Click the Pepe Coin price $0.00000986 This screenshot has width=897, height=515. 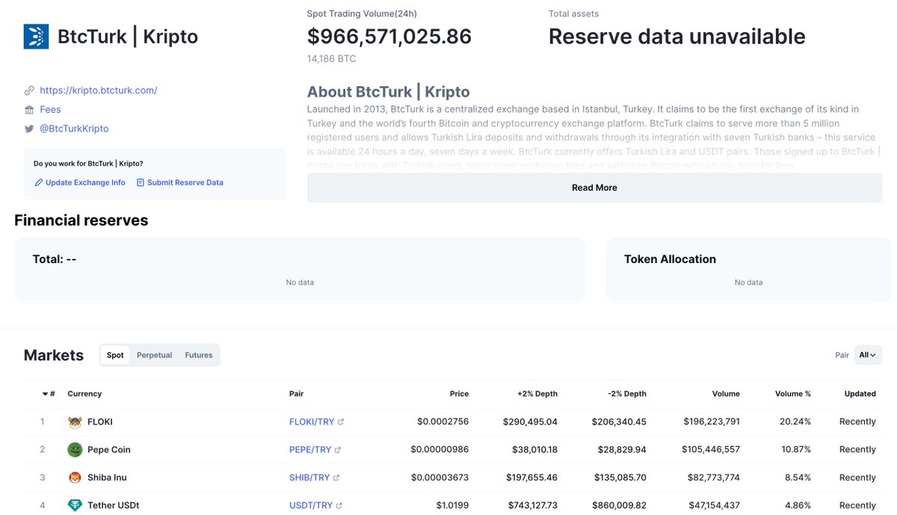coord(440,450)
